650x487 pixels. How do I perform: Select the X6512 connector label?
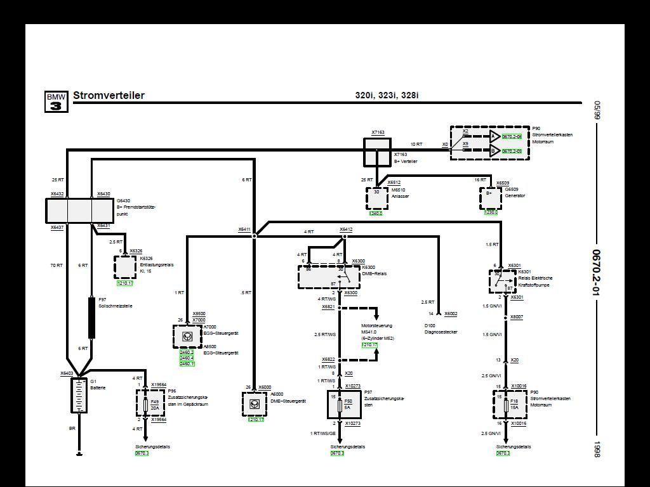click(x=394, y=183)
